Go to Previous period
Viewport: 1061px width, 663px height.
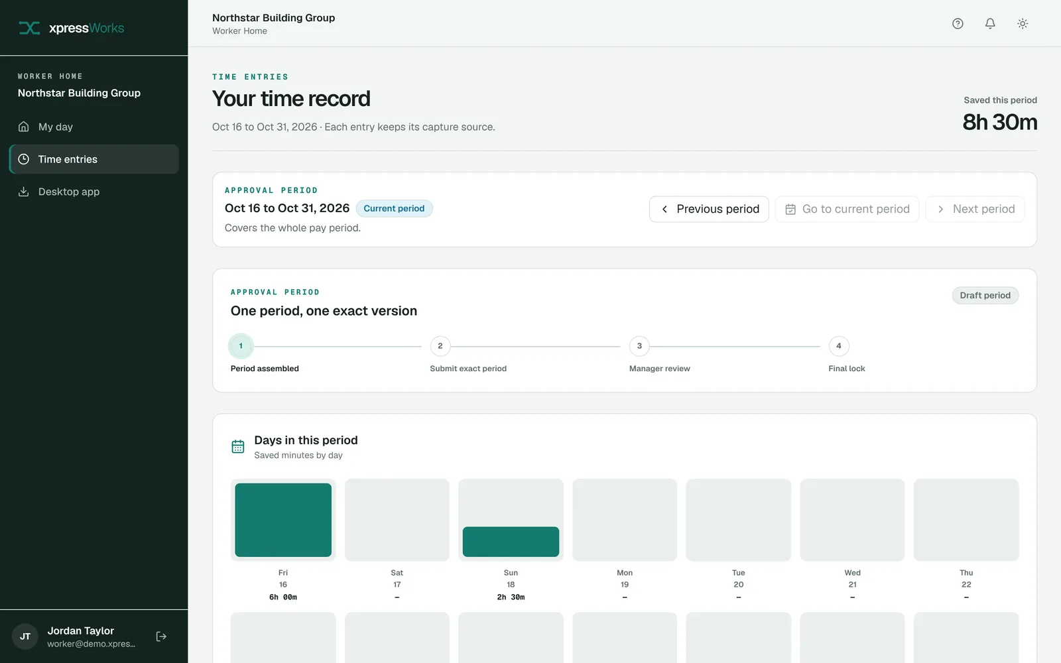click(709, 209)
